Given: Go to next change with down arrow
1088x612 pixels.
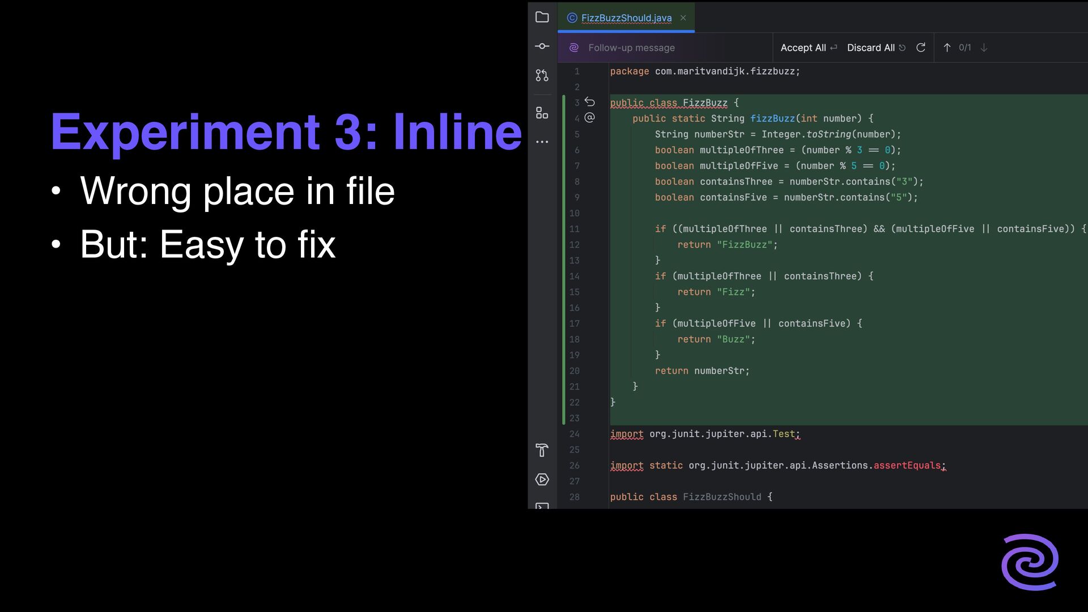Looking at the screenshot, I should tap(984, 48).
